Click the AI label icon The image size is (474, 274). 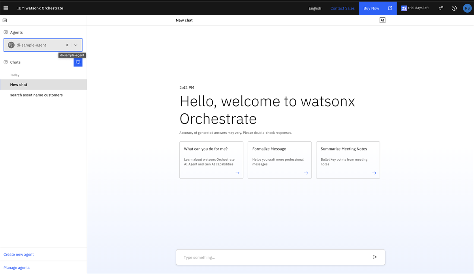pos(382,20)
